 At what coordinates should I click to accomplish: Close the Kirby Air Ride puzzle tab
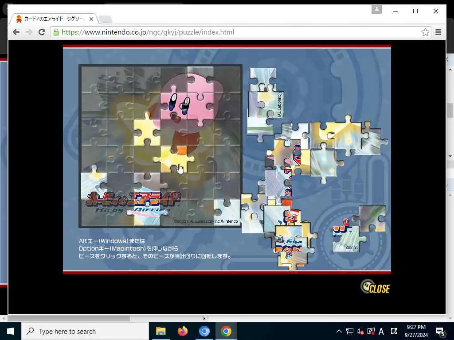(91, 19)
